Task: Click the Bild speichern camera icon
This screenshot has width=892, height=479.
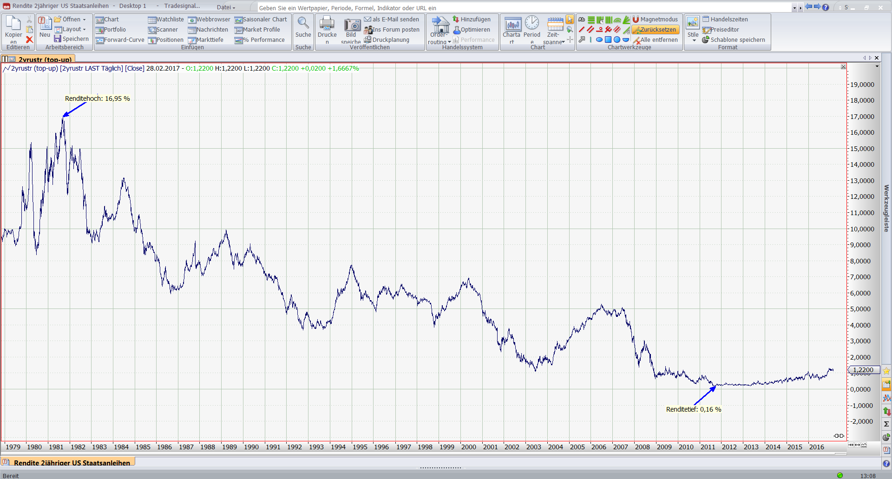Action: (x=352, y=25)
